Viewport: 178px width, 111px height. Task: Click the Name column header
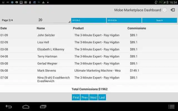(x=41, y=28)
